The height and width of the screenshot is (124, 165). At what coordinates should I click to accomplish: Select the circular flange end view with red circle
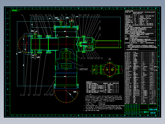point(110,70)
